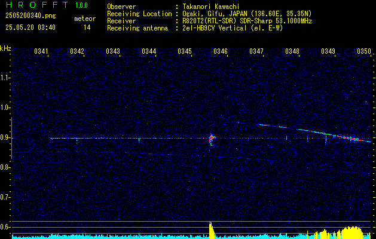
Task: Click the Receiving antenna label
Action: 137,28
